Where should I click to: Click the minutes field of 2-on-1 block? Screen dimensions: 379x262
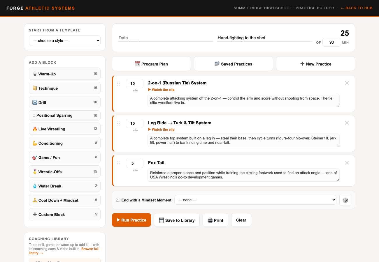135,84
